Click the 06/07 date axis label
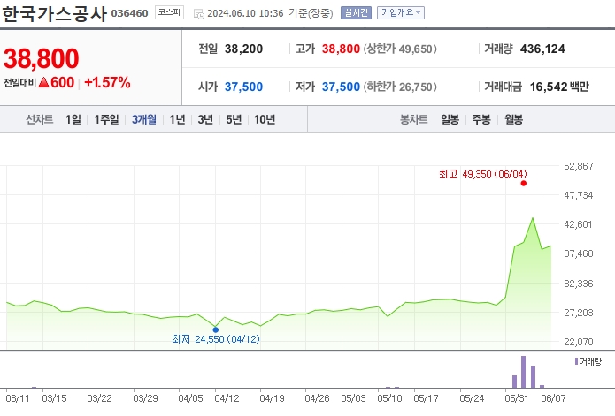The height and width of the screenshot is (416, 615). click(553, 398)
